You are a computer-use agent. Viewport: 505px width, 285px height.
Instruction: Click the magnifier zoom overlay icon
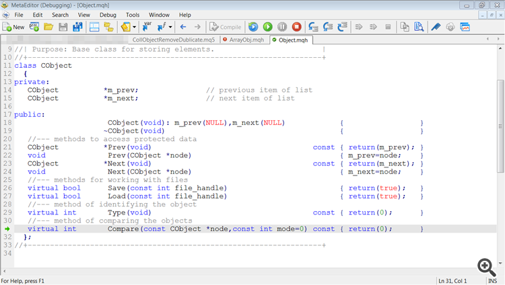[x=486, y=267]
